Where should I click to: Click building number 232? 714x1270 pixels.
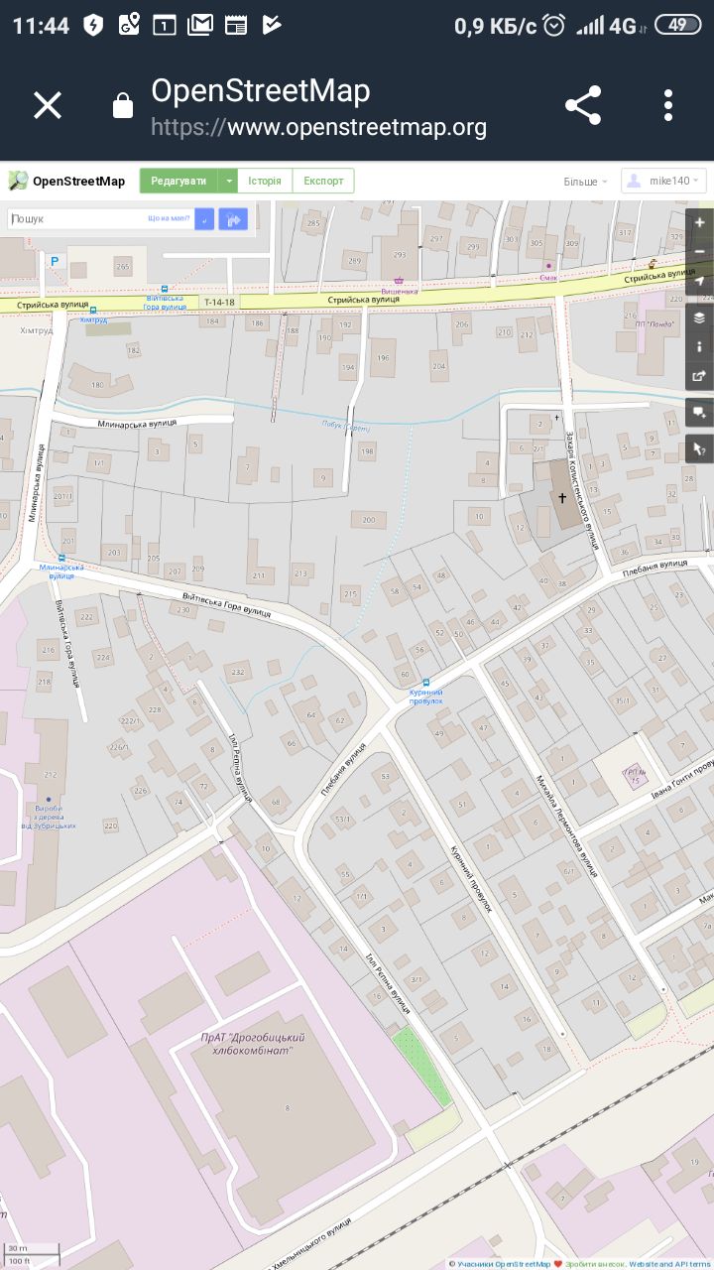(x=238, y=673)
